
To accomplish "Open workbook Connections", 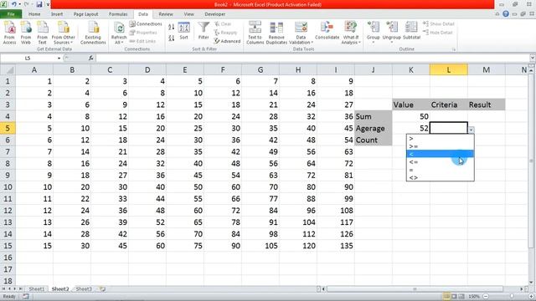I will (146, 24).
